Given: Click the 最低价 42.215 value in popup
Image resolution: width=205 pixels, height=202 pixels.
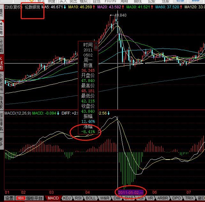Looking at the screenshot, I should (x=88, y=101).
